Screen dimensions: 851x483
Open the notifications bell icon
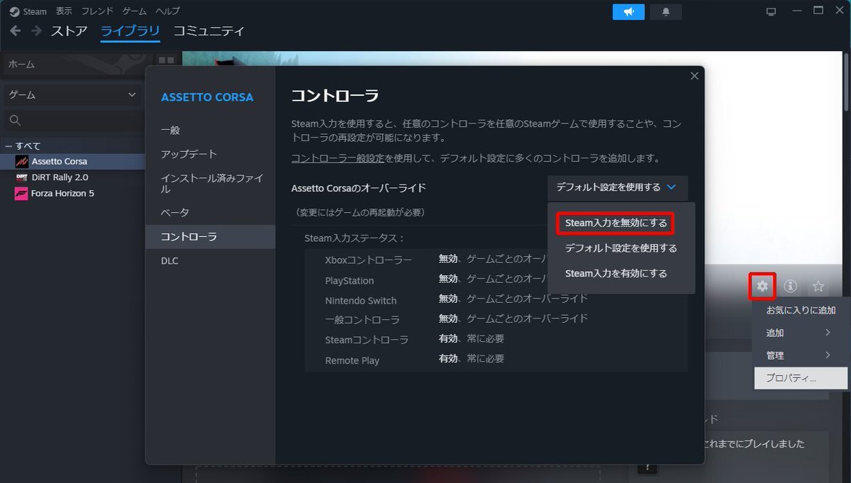tap(665, 11)
